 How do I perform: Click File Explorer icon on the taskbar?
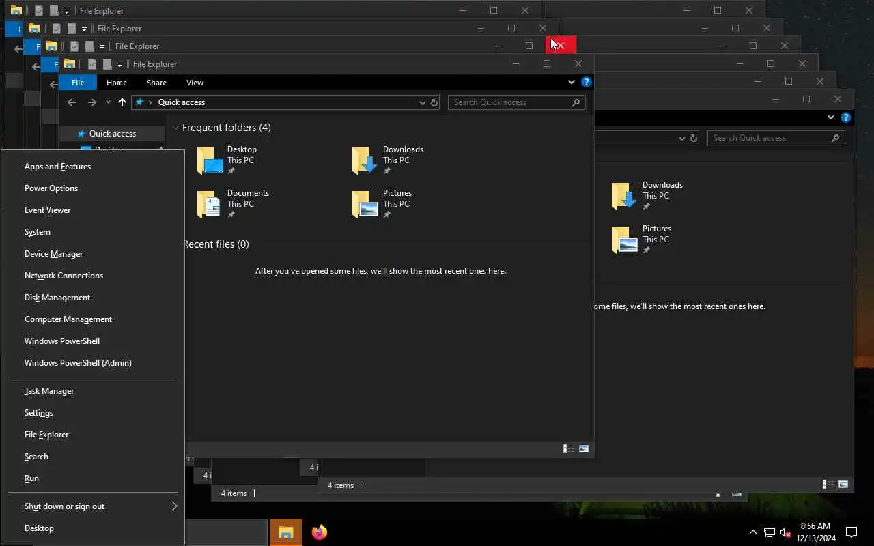pyautogui.click(x=286, y=532)
